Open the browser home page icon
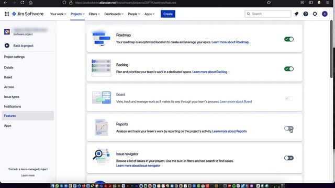Image resolution: width=335 pixels, height=188 pixels. click(x=30, y=3)
